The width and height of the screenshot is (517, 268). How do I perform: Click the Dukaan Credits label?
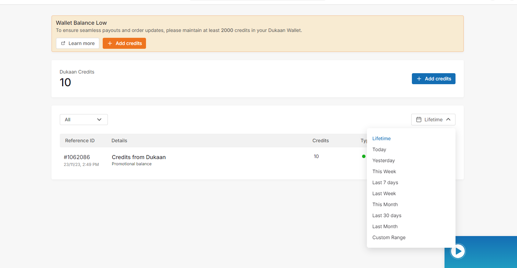click(77, 72)
